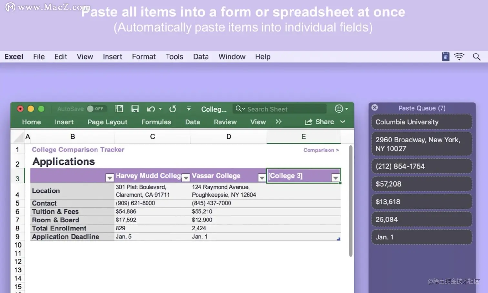
Task: Select $57,208 in Paste Queue
Action: pos(422,184)
